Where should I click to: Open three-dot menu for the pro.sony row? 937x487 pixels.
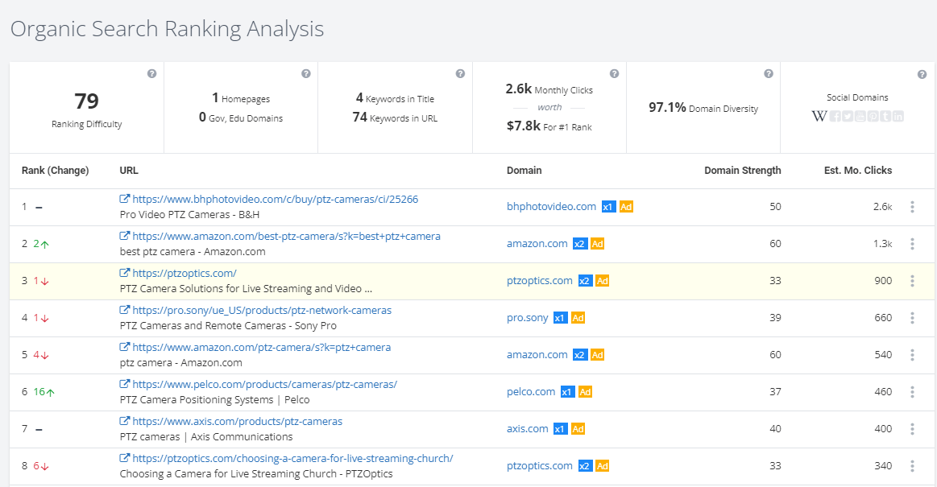912,317
